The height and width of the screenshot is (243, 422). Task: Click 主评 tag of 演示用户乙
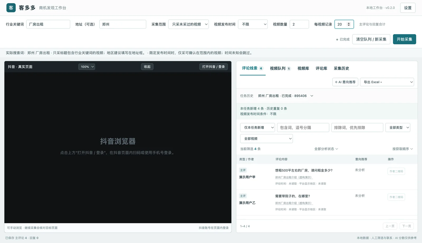click(x=243, y=196)
